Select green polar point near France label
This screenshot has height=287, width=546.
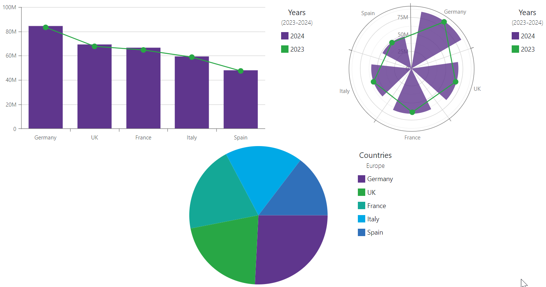pos(412,112)
